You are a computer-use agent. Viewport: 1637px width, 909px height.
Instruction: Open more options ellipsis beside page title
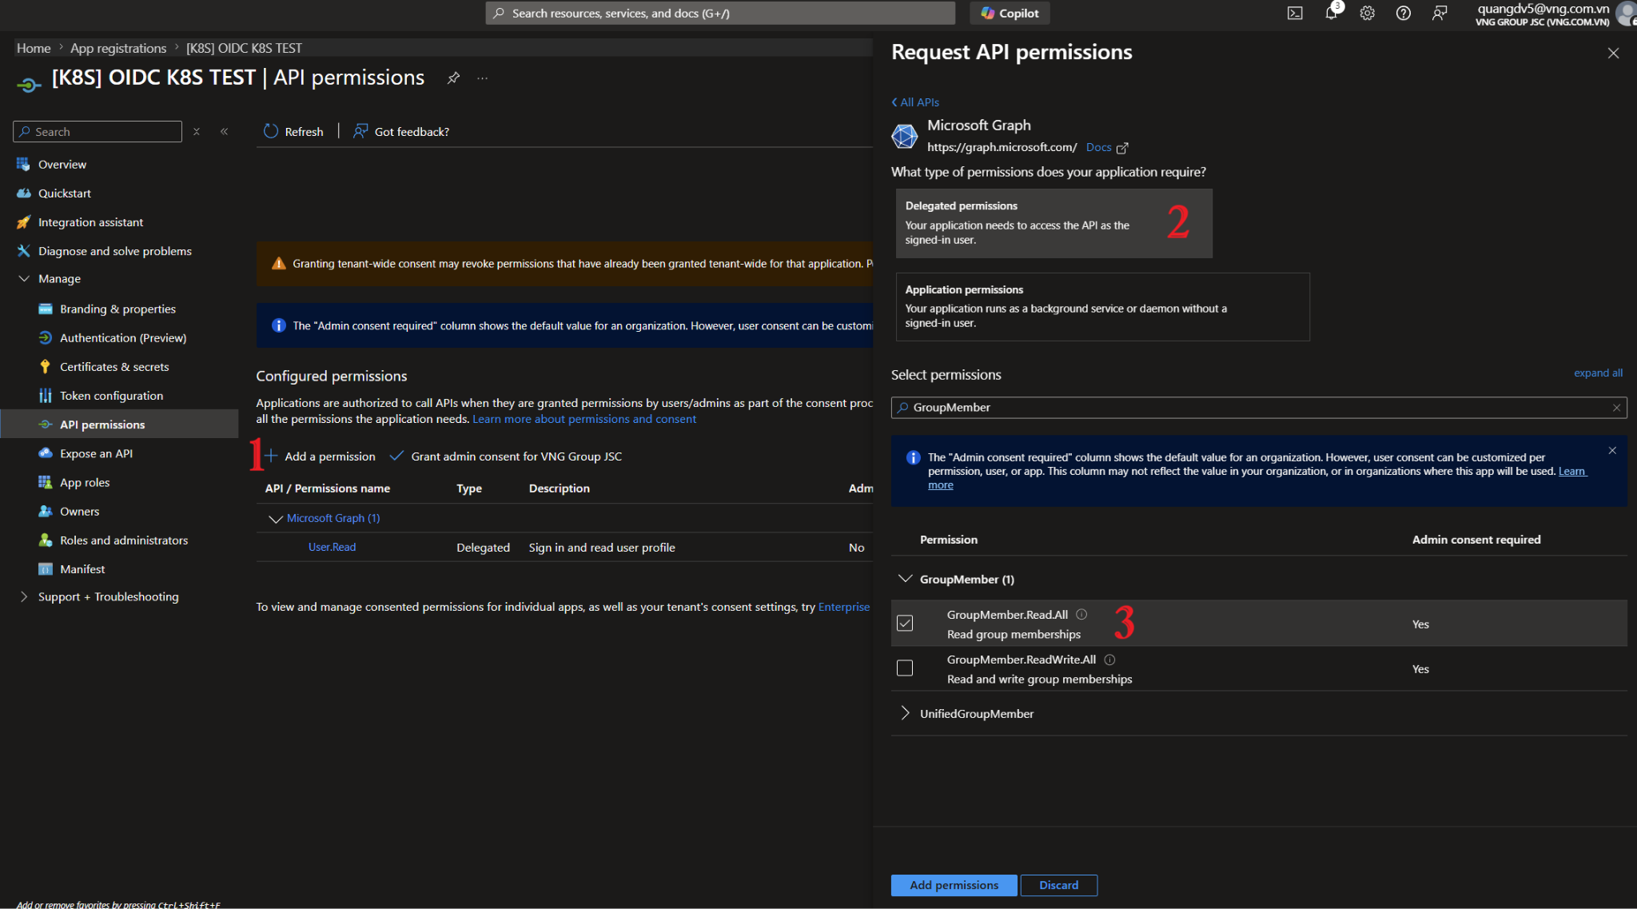click(483, 78)
